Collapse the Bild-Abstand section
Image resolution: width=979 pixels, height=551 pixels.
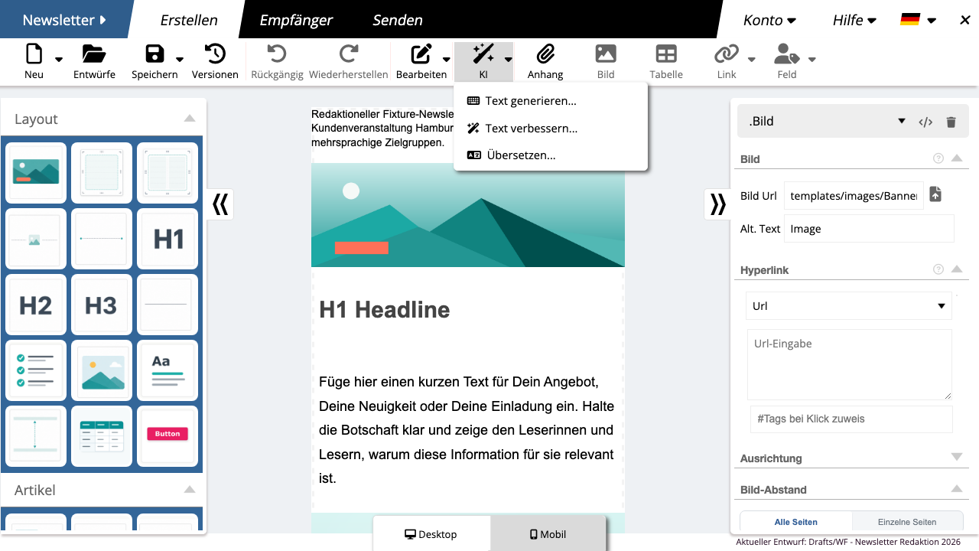coord(956,488)
